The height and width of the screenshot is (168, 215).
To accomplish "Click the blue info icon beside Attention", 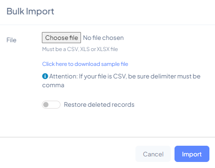I will [45, 76].
